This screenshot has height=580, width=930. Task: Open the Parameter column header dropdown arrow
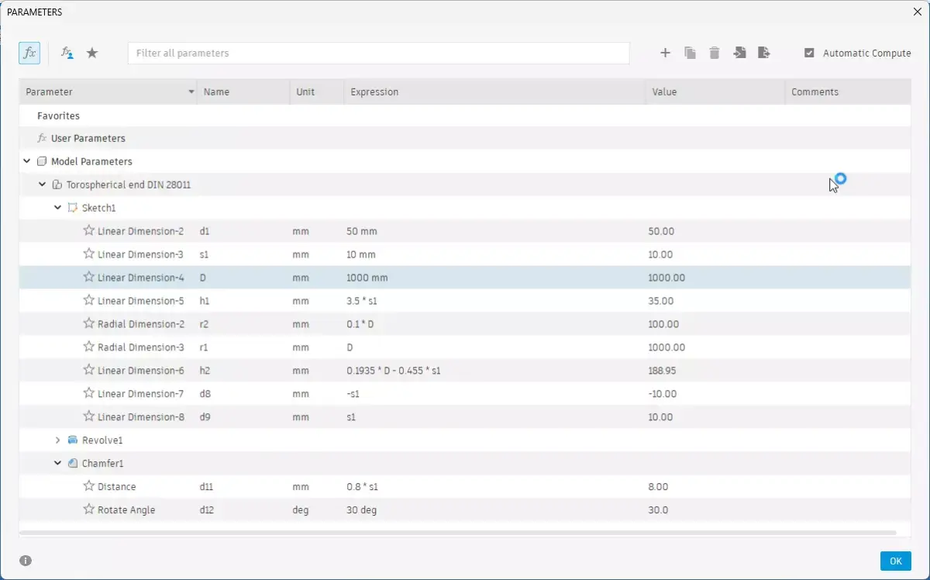coord(191,92)
